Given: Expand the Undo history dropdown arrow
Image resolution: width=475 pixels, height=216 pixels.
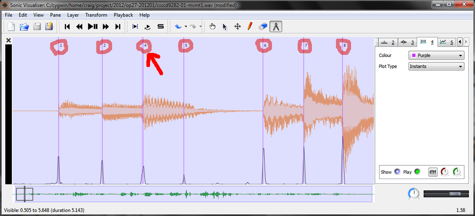Looking at the screenshot, I should pos(186,27).
